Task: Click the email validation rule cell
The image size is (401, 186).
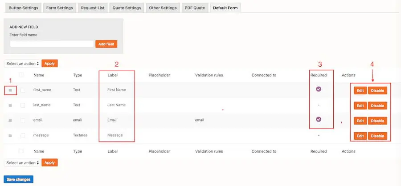Action: tap(200, 120)
